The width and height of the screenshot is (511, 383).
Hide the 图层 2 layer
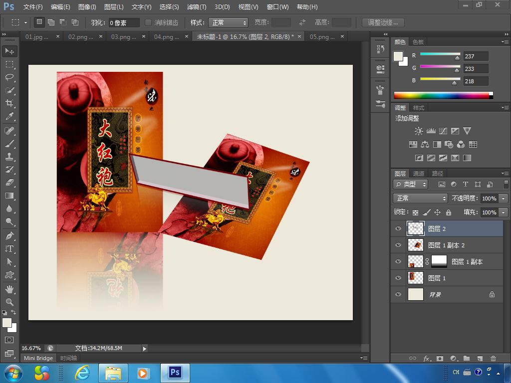coord(398,229)
